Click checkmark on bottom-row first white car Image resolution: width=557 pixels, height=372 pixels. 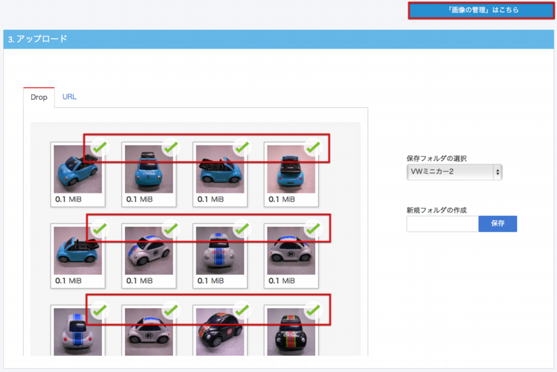click(99, 311)
